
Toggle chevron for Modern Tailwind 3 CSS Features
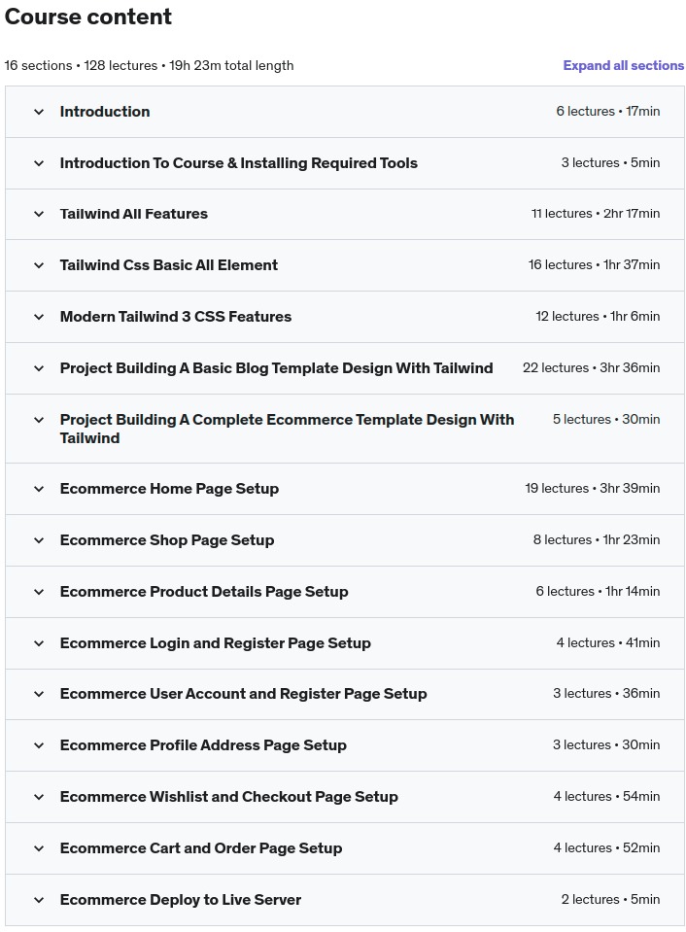tap(39, 317)
